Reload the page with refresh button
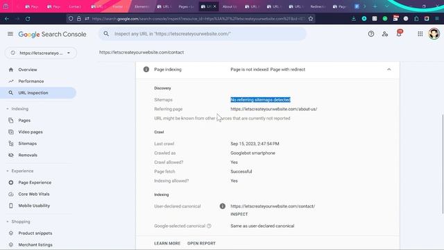The height and width of the screenshot is (250, 444). (x=28, y=19)
